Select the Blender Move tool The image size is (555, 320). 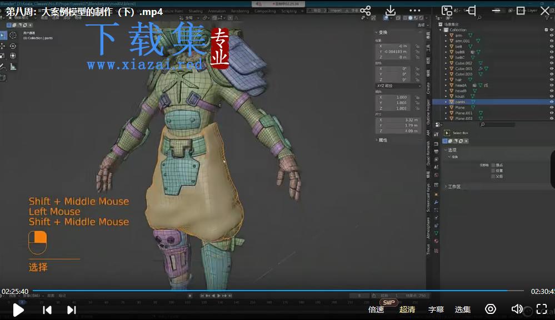click(3, 46)
